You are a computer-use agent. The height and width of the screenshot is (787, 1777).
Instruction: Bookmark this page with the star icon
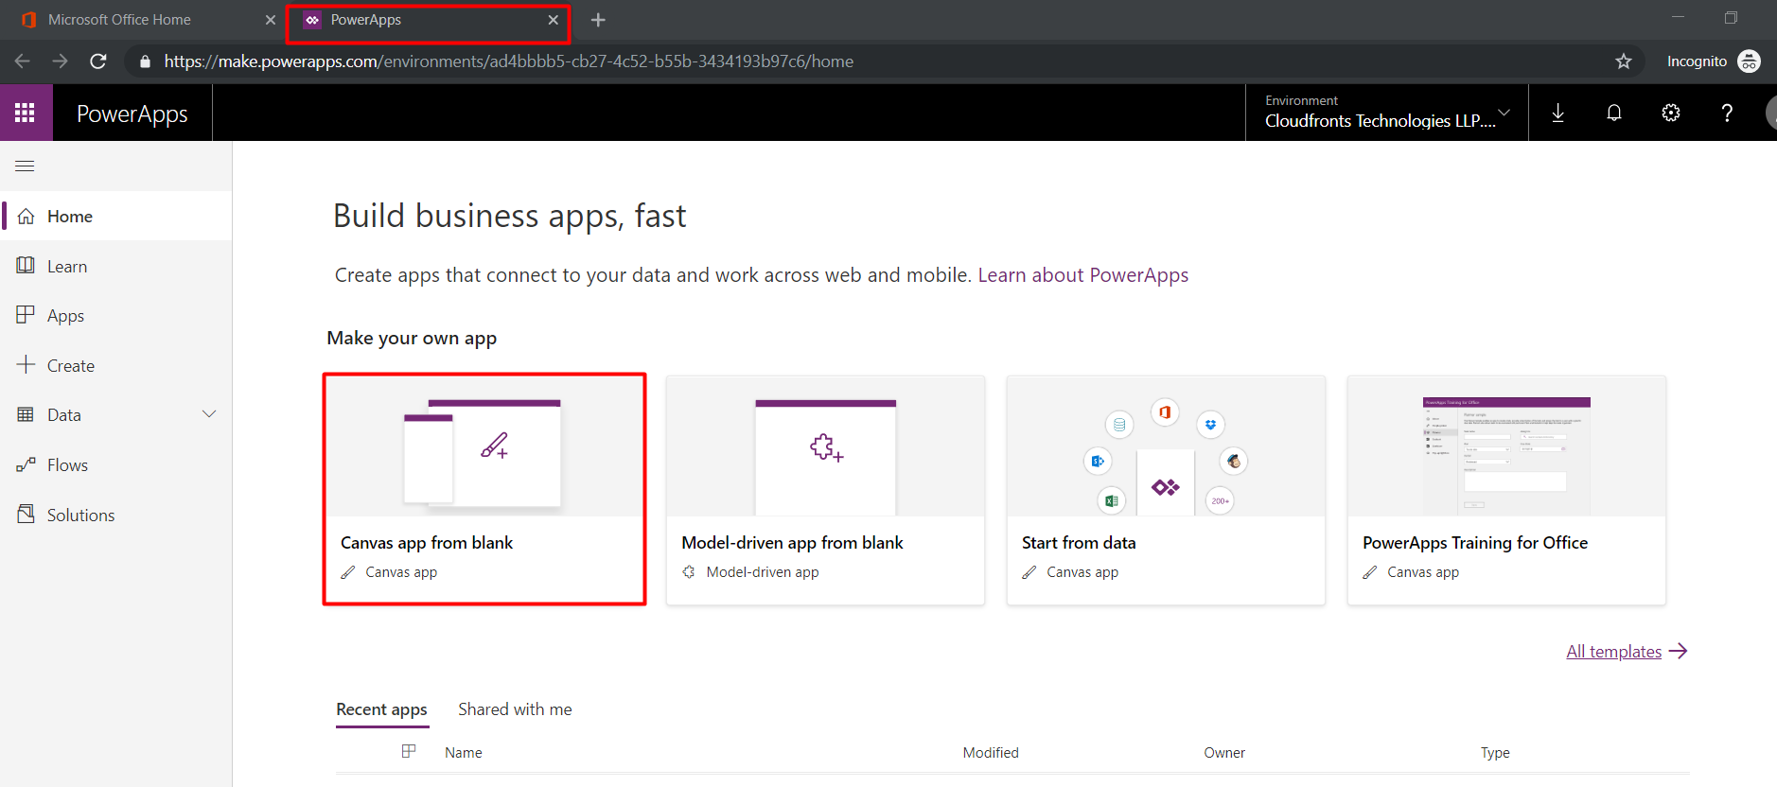[x=1624, y=61]
